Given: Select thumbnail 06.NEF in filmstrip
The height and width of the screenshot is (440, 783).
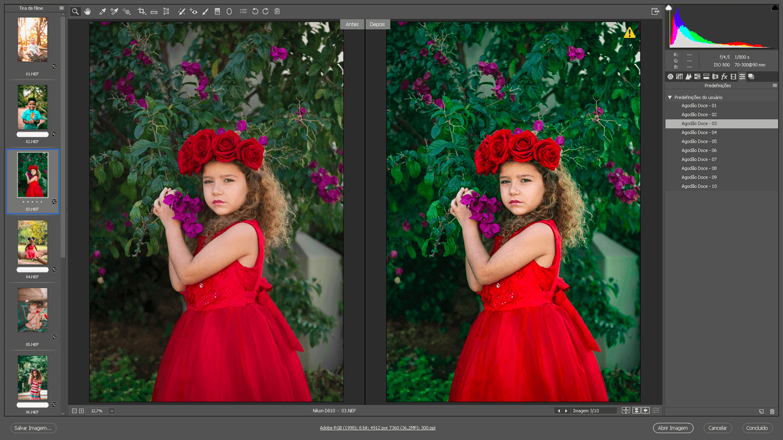Looking at the screenshot, I should 33,377.
